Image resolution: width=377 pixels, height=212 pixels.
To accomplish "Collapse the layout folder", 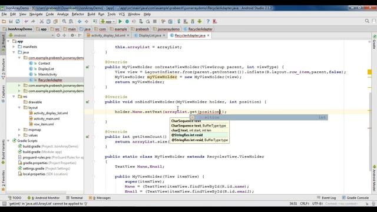I will (19, 107).
